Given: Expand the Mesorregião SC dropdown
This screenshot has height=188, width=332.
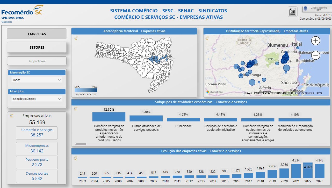Looking at the screenshot, I should 37,80.
